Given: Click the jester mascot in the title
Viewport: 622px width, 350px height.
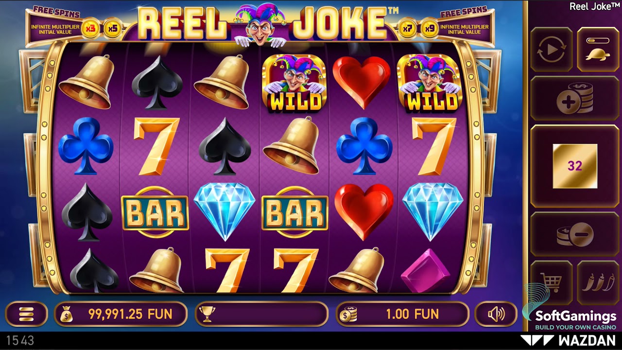Looking at the screenshot, I should click(x=260, y=24).
